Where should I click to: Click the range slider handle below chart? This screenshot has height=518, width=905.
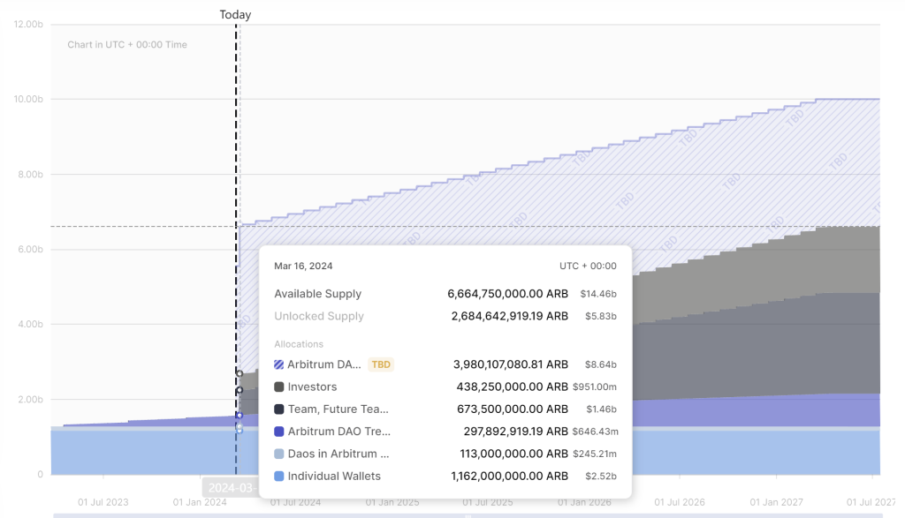[468, 515]
